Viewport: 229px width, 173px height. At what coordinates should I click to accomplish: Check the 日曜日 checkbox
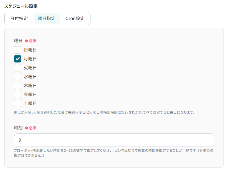pyautogui.click(x=18, y=50)
